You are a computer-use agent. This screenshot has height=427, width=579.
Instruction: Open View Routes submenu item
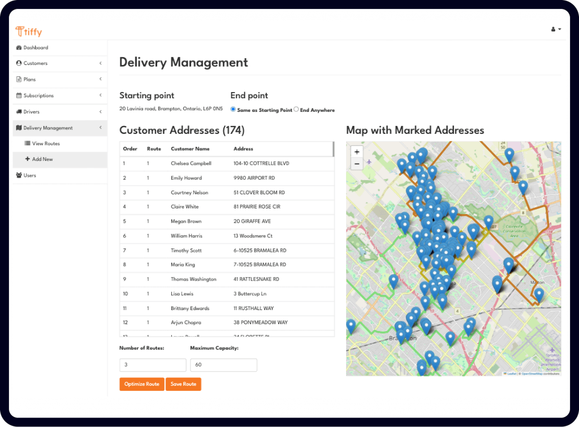point(46,143)
